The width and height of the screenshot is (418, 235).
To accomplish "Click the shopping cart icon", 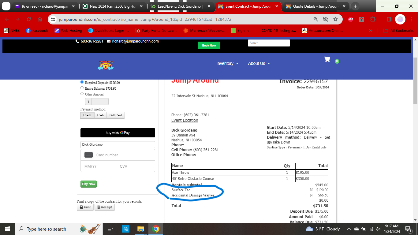I will coord(327,60).
